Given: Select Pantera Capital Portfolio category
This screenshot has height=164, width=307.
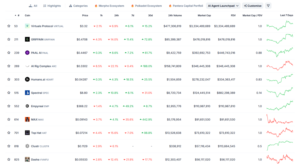Looking at the screenshot, I should click(x=186, y=6).
